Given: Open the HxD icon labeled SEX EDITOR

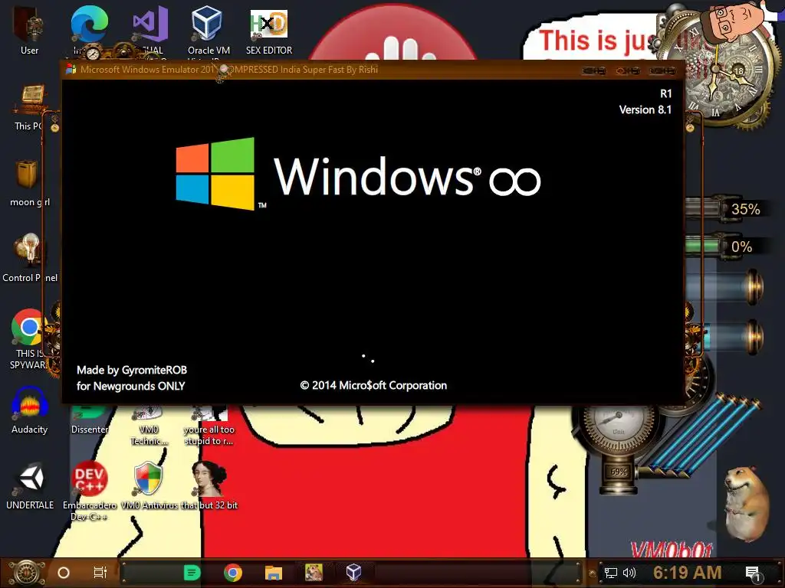Looking at the screenshot, I should (x=269, y=30).
